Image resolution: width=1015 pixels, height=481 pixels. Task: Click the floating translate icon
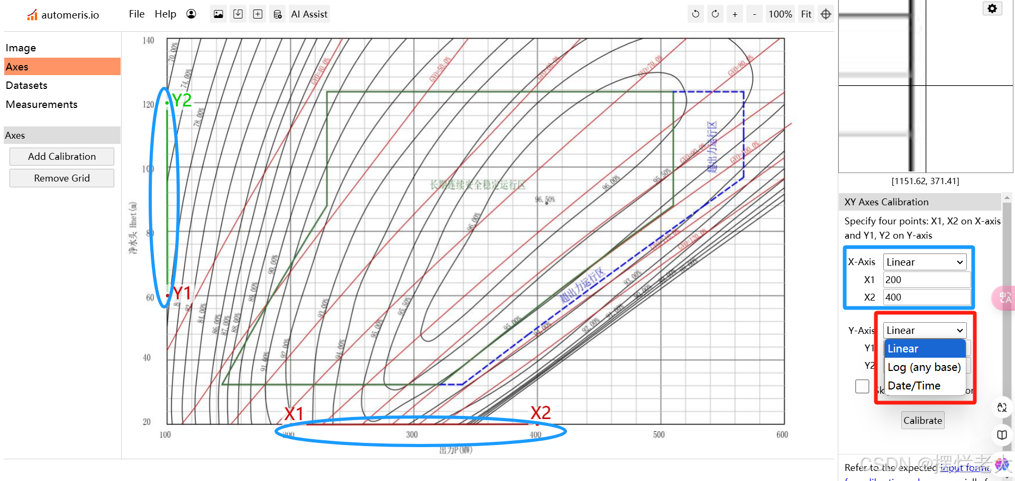pos(1004,298)
